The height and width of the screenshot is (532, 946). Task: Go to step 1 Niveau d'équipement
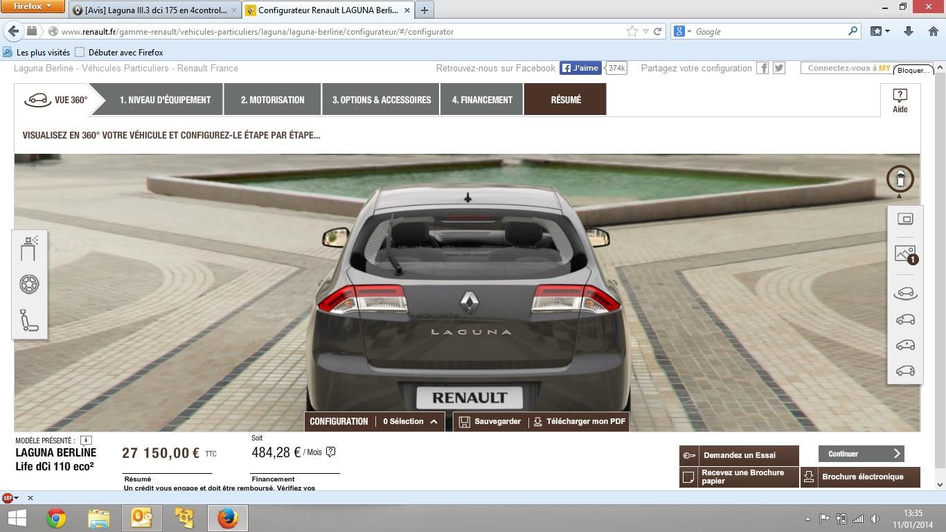165,100
